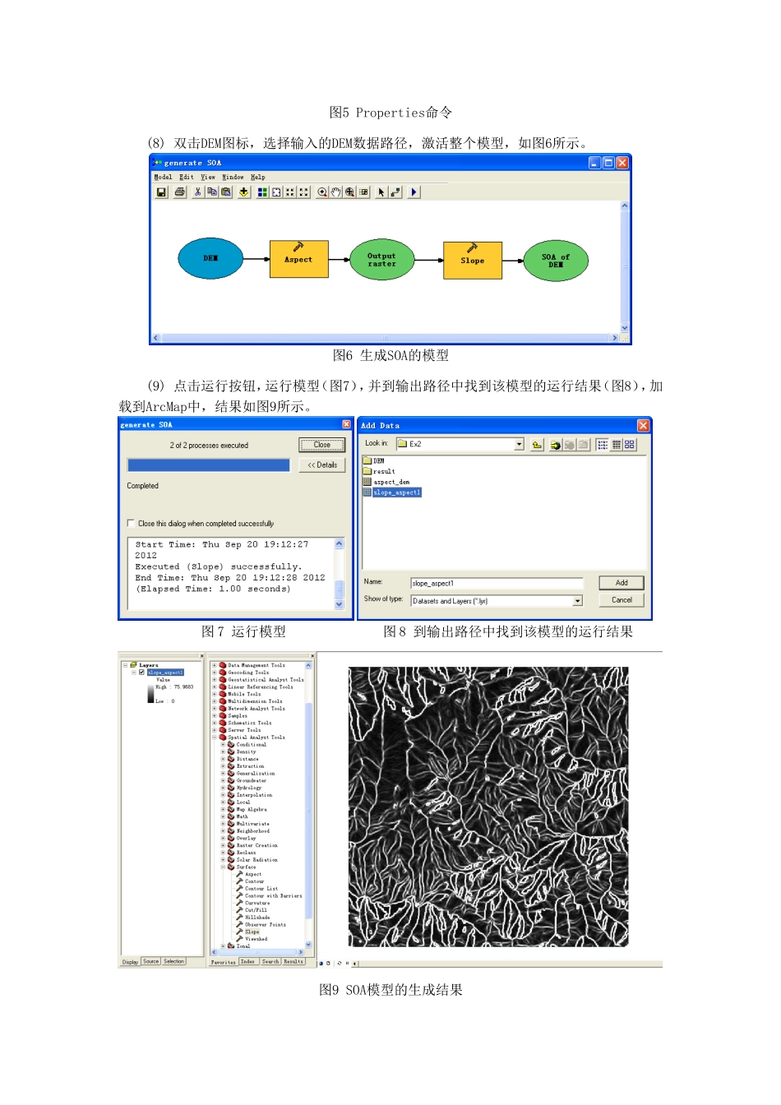The width and height of the screenshot is (781, 1105).
Task: Click the Cut scissors icon
Action: (198, 192)
